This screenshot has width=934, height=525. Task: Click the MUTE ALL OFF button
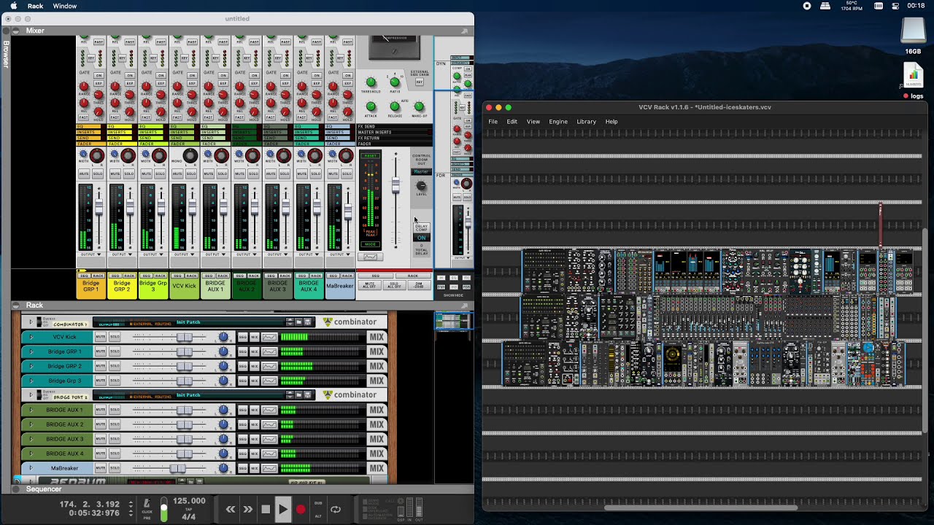pyautogui.click(x=370, y=285)
